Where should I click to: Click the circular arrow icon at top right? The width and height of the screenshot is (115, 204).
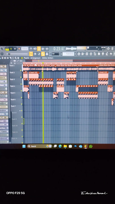108,48
